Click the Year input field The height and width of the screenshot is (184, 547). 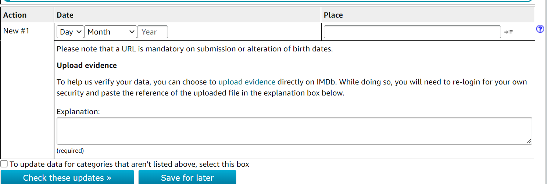coord(153,32)
